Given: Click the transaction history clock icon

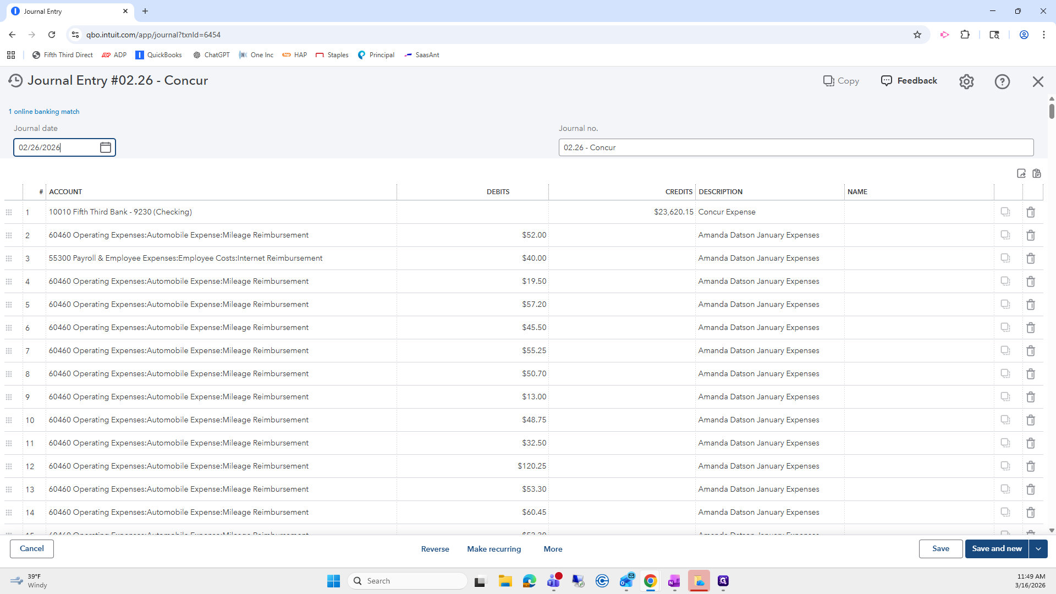Looking at the screenshot, I should tap(15, 81).
